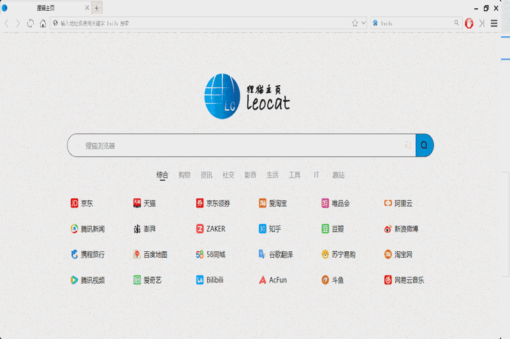Click the Leocat globe logo
510x339 pixels.
pos(222,96)
